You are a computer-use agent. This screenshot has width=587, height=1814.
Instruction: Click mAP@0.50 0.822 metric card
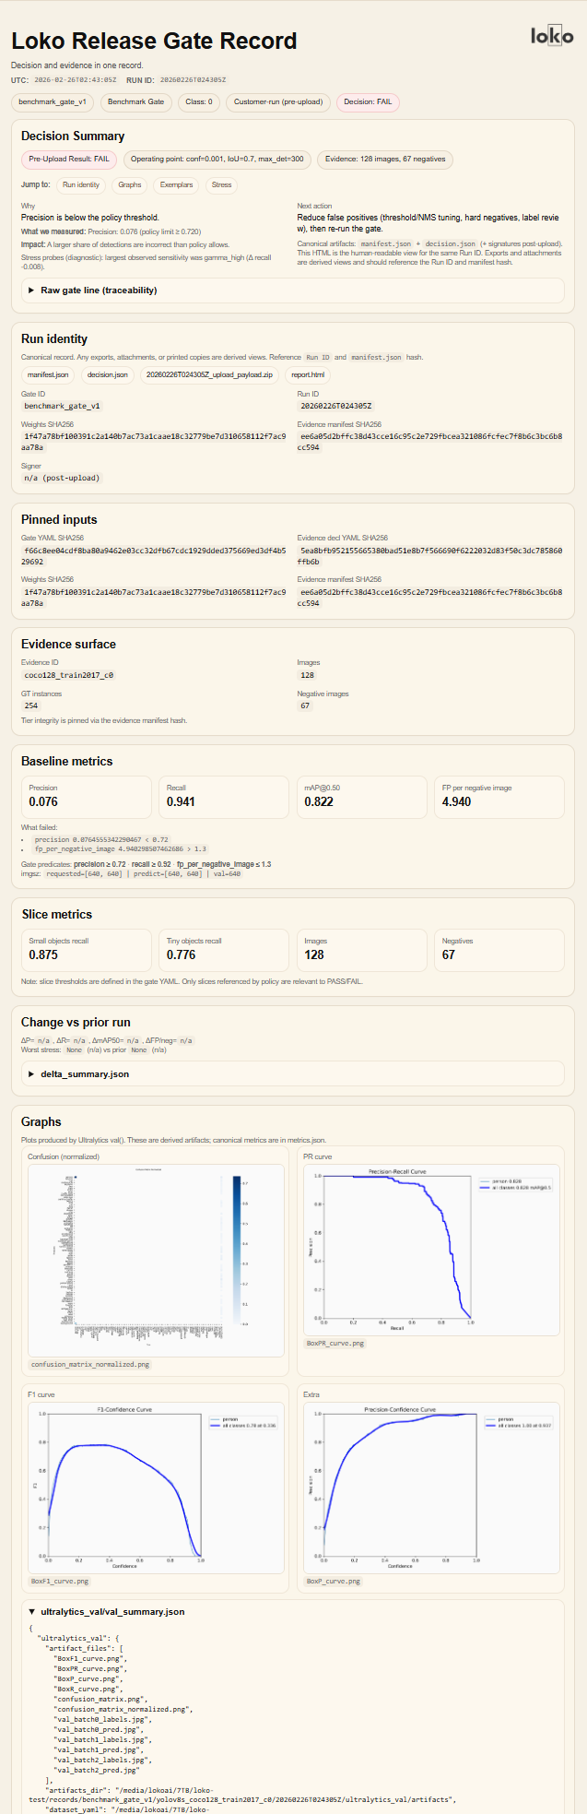pos(361,797)
